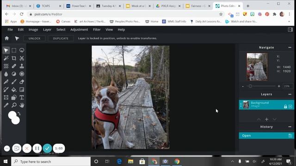Open the Adjustment menu
296x166 pixels.
coord(79,30)
